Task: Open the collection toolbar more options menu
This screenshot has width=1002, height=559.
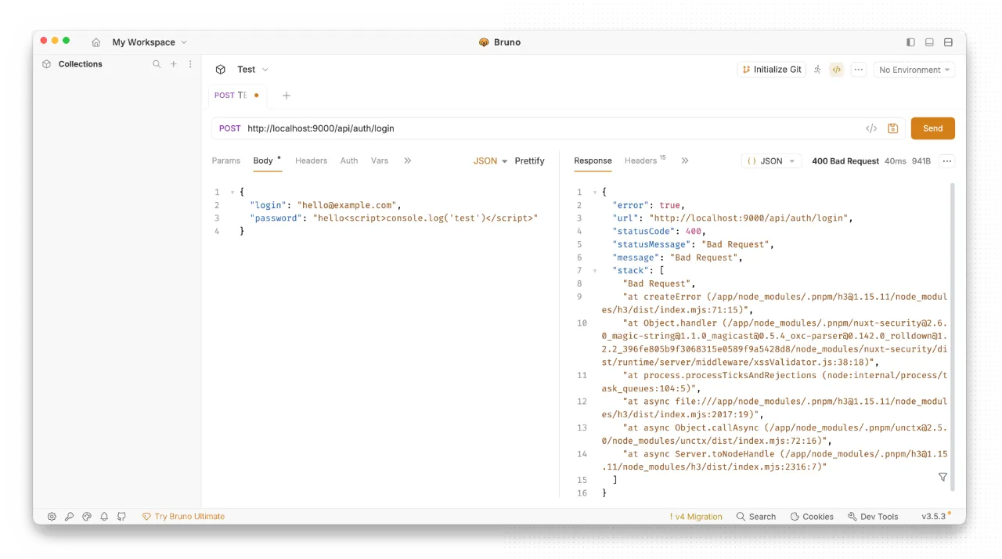Action: [859, 70]
